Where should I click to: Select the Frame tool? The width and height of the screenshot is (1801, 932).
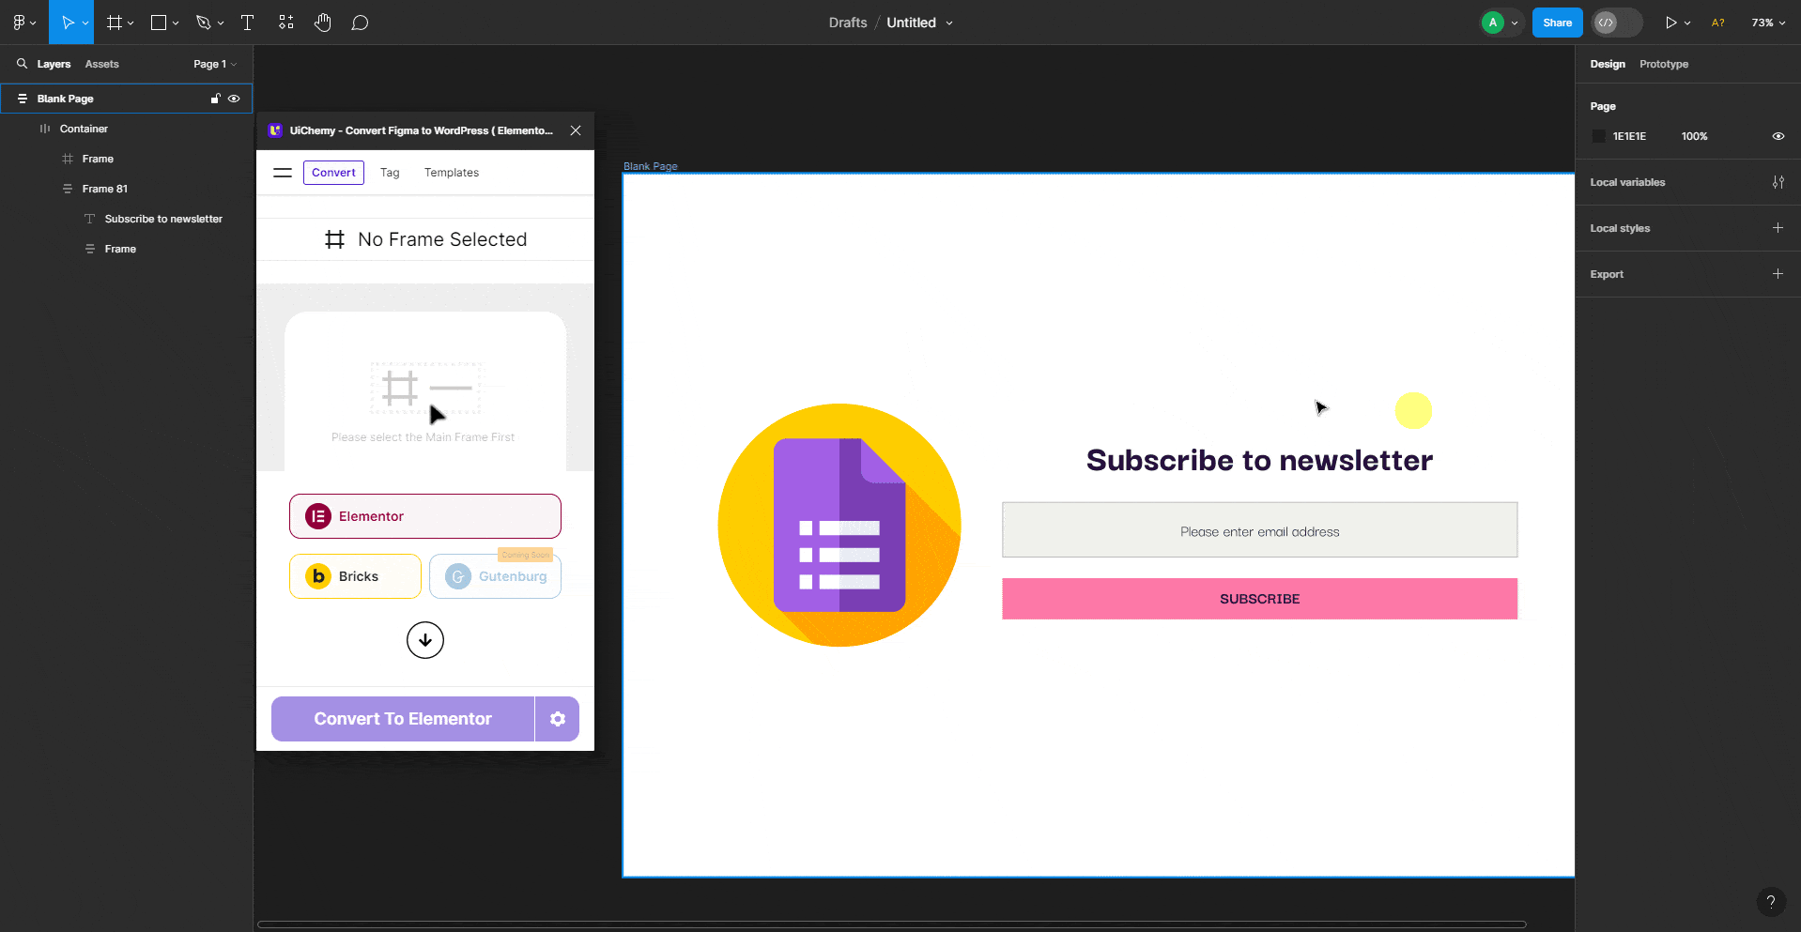[113, 22]
